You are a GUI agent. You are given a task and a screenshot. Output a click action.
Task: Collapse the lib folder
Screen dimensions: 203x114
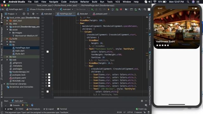coord(7,45)
